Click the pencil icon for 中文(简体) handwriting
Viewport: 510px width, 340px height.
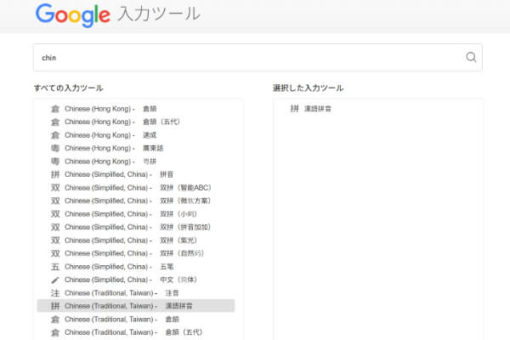pos(55,280)
